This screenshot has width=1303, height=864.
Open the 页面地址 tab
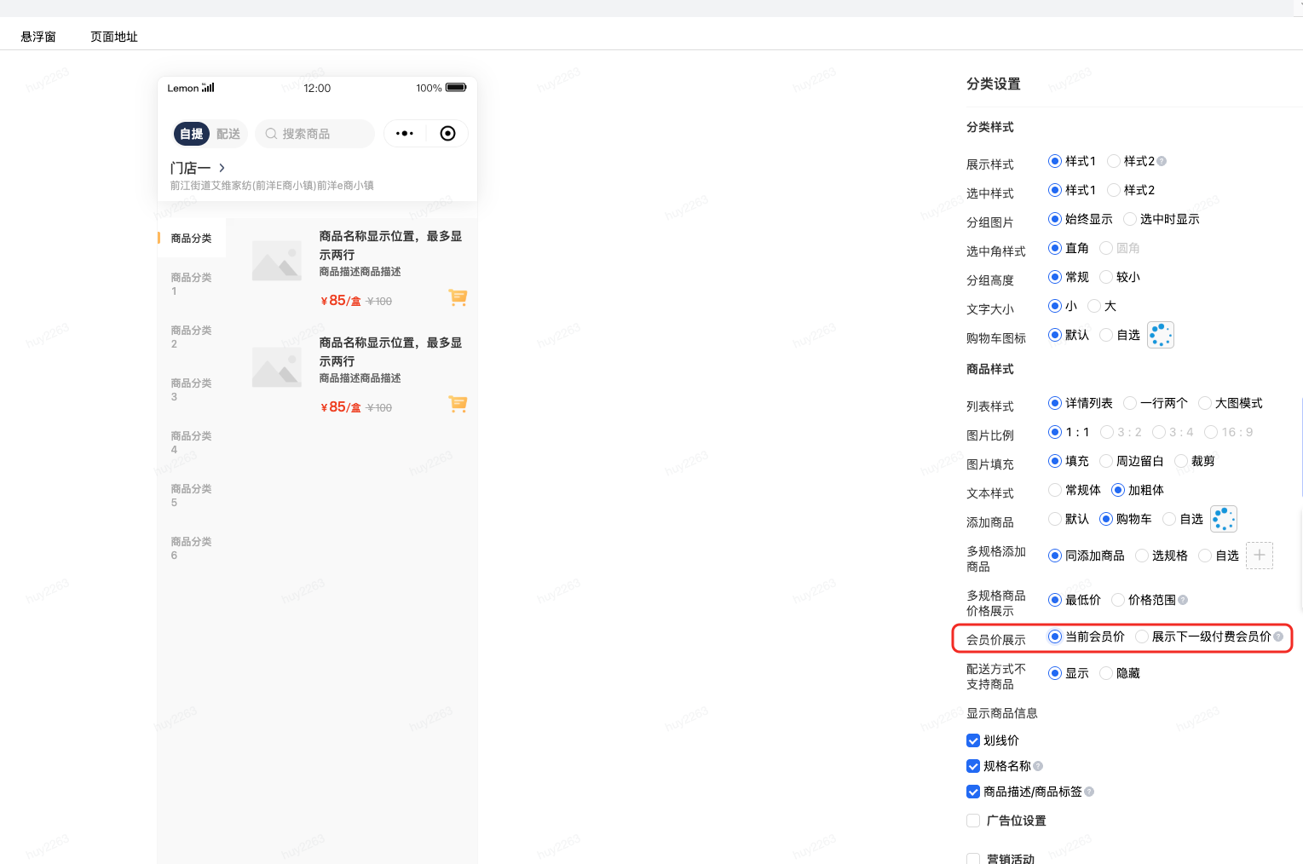(114, 37)
